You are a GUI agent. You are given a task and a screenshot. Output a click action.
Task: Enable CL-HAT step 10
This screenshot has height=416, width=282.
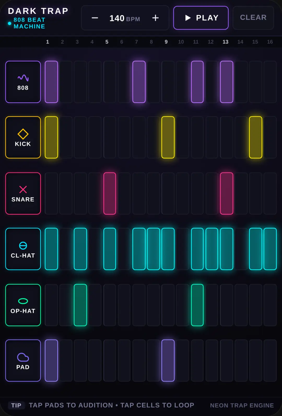[x=183, y=249]
